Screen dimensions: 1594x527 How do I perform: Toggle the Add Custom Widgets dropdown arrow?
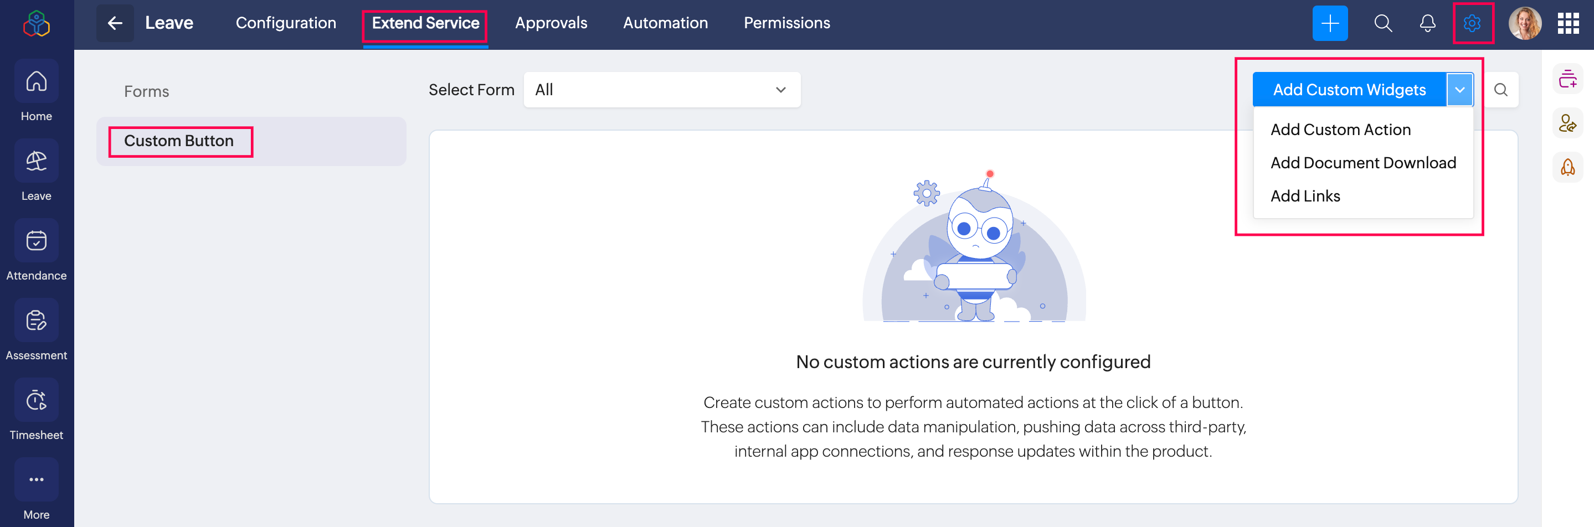click(1459, 90)
